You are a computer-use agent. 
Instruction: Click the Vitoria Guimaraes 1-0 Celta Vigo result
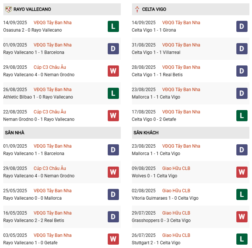[165, 198]
